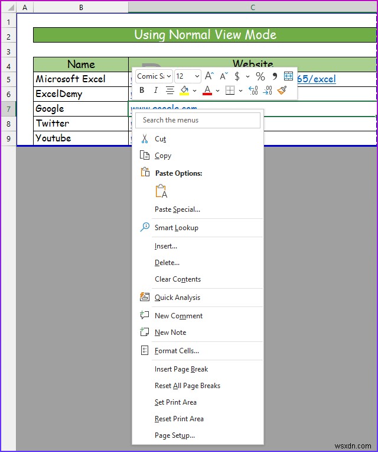The height and width of the screenshot is (452, 378).
Task: Click the ExcelDemy cell
Action: point(81,94)
